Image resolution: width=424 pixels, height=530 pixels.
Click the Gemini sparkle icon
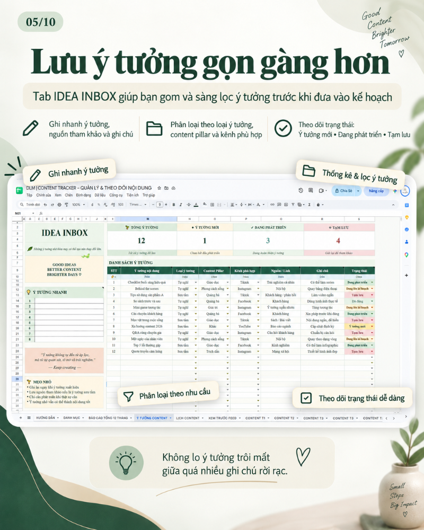click(x=394, y=191)
